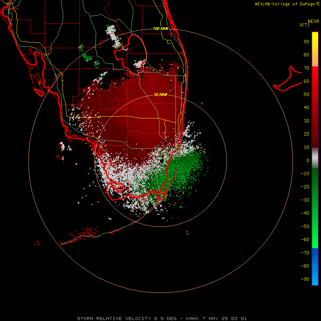
Task: Click the 0 value on the velocity scale
Action: pyautogui.click(x=308, y=160)
